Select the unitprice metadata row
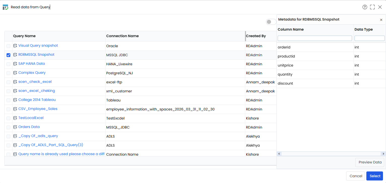Screen dimensions: 386x183 [331, 65]
